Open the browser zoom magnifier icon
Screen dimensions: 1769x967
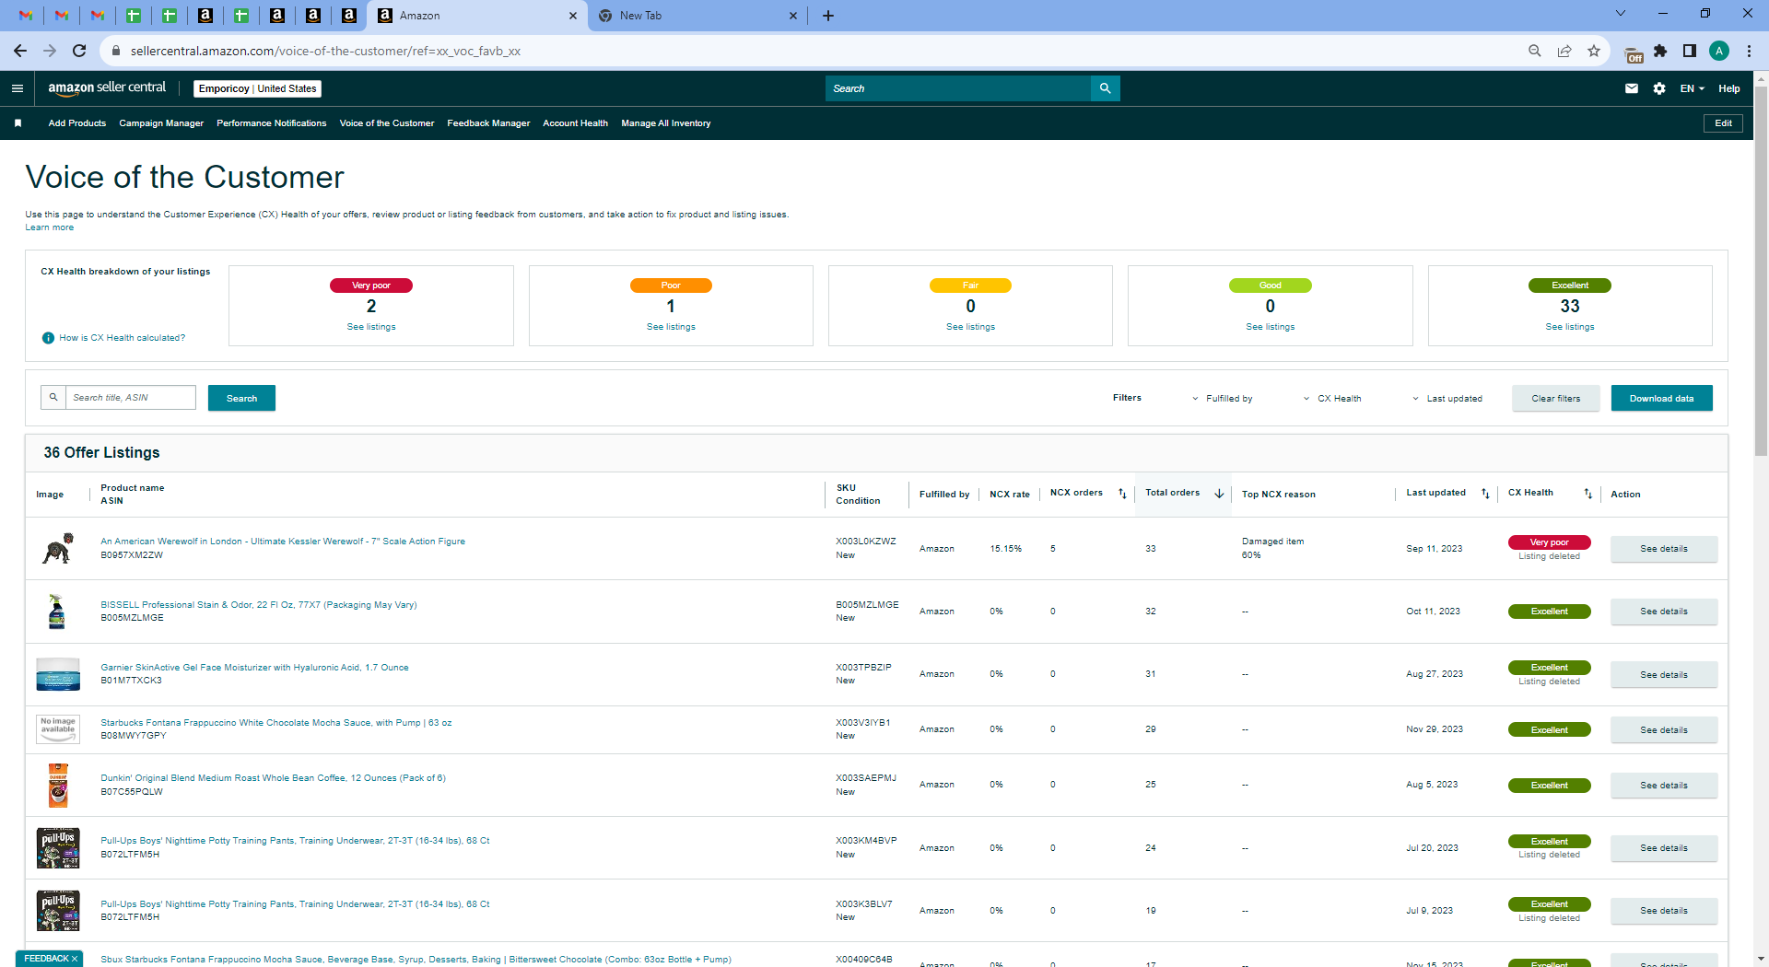tap(1534, 51)
